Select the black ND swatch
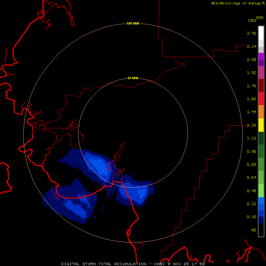This screenshot has height=266, width=266. click(261, 230)
